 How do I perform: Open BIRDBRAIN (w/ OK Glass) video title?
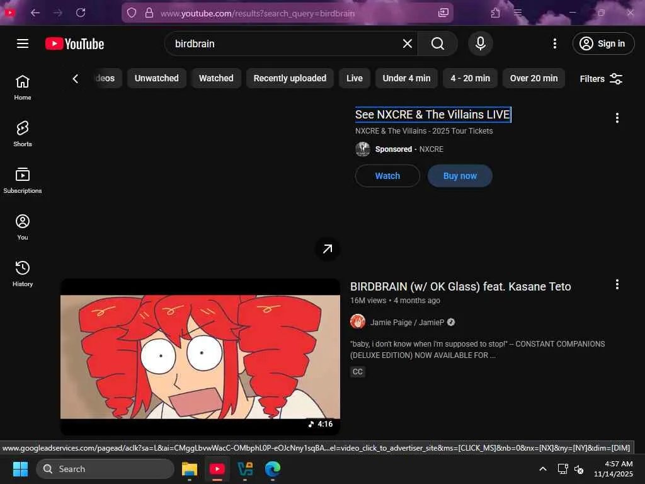point(460,287)
